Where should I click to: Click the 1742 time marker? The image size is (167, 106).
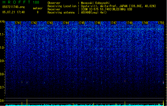tap(34, 23)
